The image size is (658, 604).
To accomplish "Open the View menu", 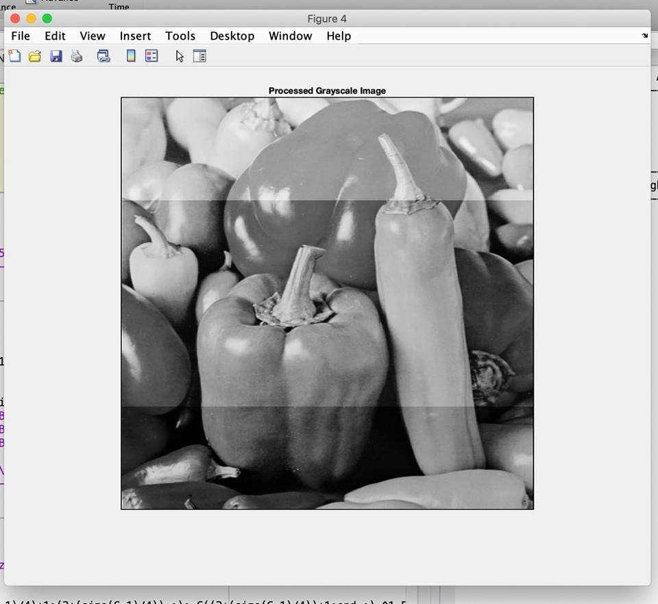I will pyautogui.click(x=92, y=36).
